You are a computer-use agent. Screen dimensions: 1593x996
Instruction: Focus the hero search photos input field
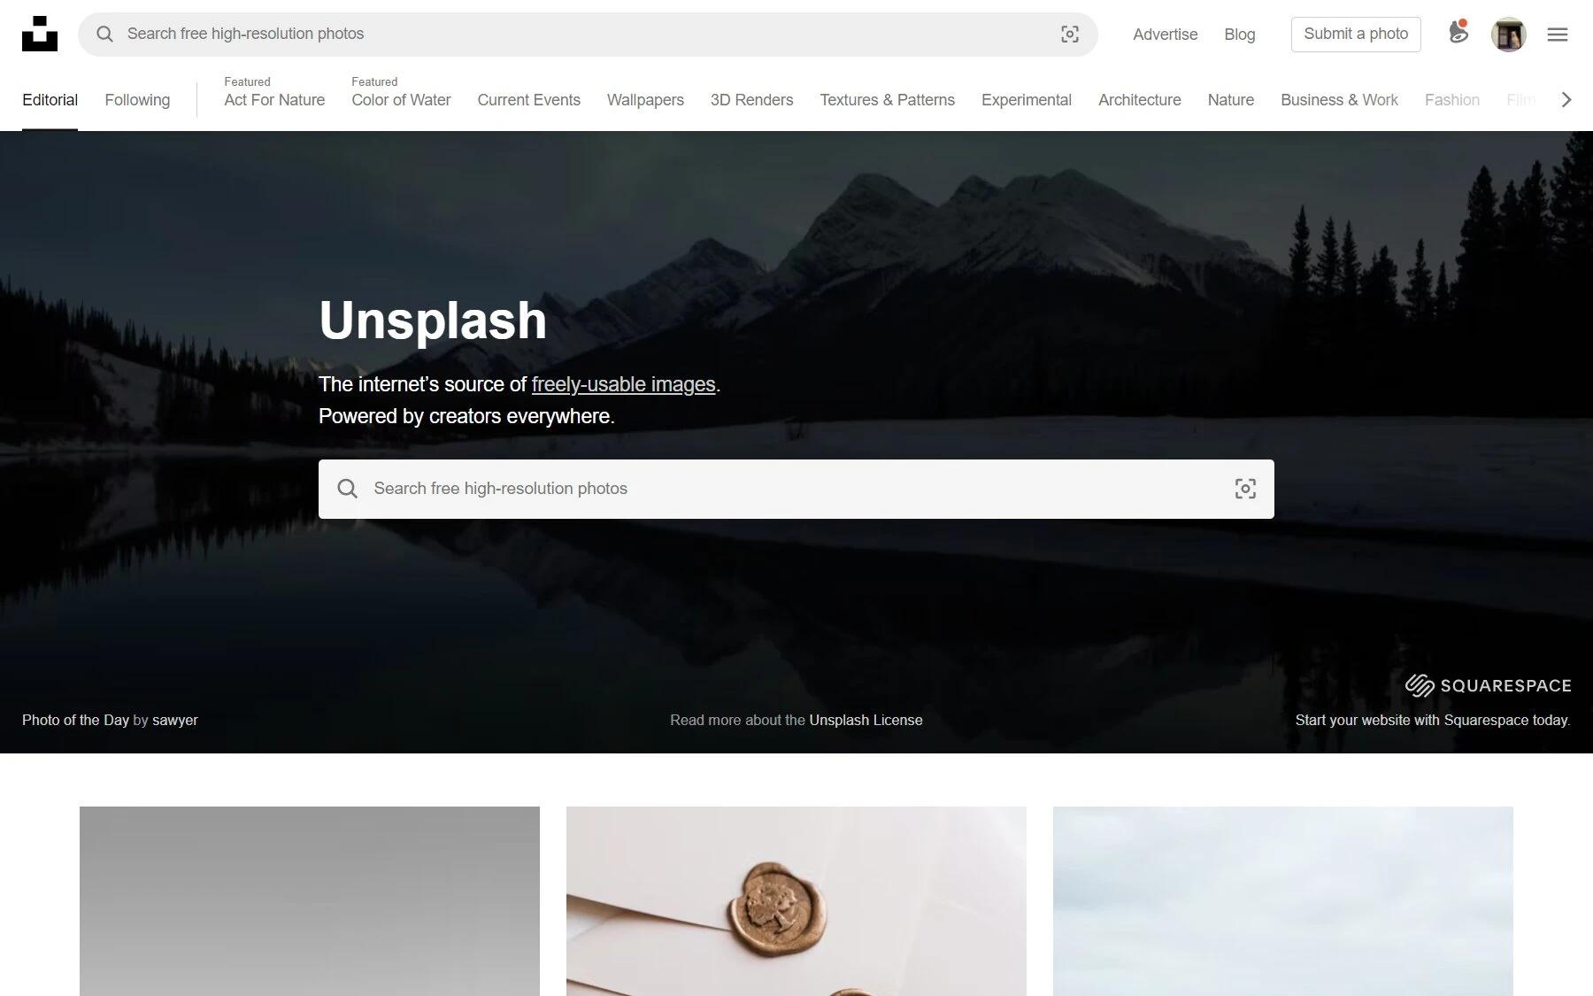coord(796,489)
